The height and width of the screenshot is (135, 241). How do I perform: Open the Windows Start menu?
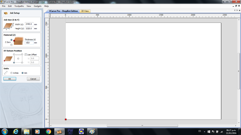click(x=5, y=132)
